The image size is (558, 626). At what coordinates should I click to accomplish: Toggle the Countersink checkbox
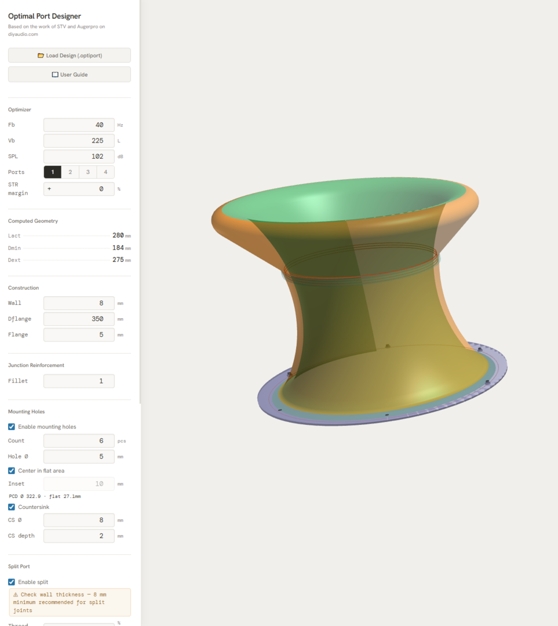pyautogui.click(x=12, y=507)
